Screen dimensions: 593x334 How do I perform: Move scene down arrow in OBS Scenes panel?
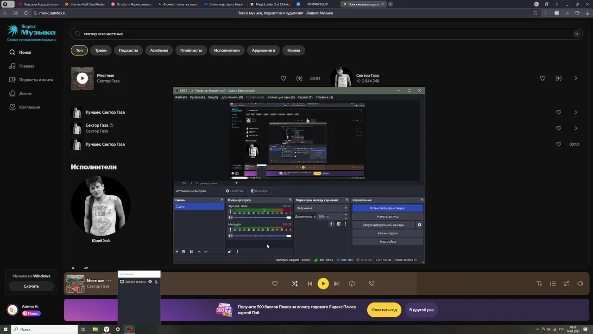(206, 251)
